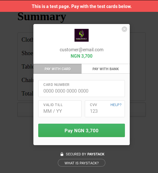158x173 pixels.
Task: Click the lock icon beside Secured by Paystack
Action: tap(62, 154)
